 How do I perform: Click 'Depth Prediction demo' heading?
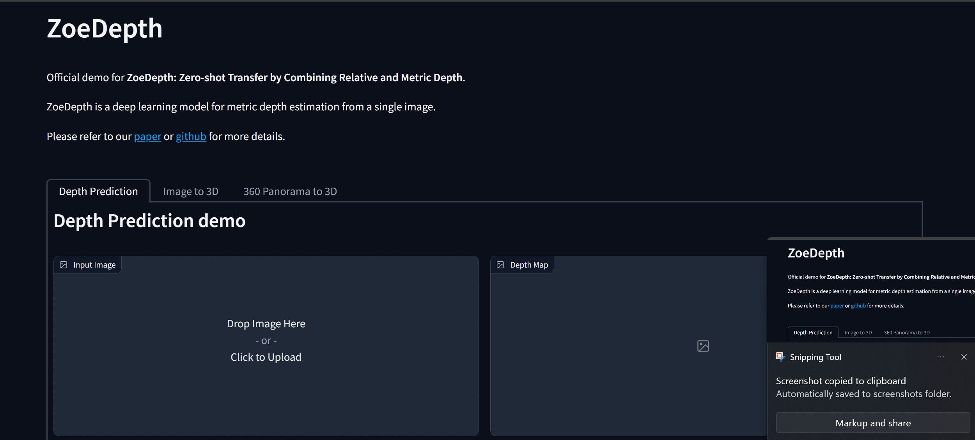149,221
